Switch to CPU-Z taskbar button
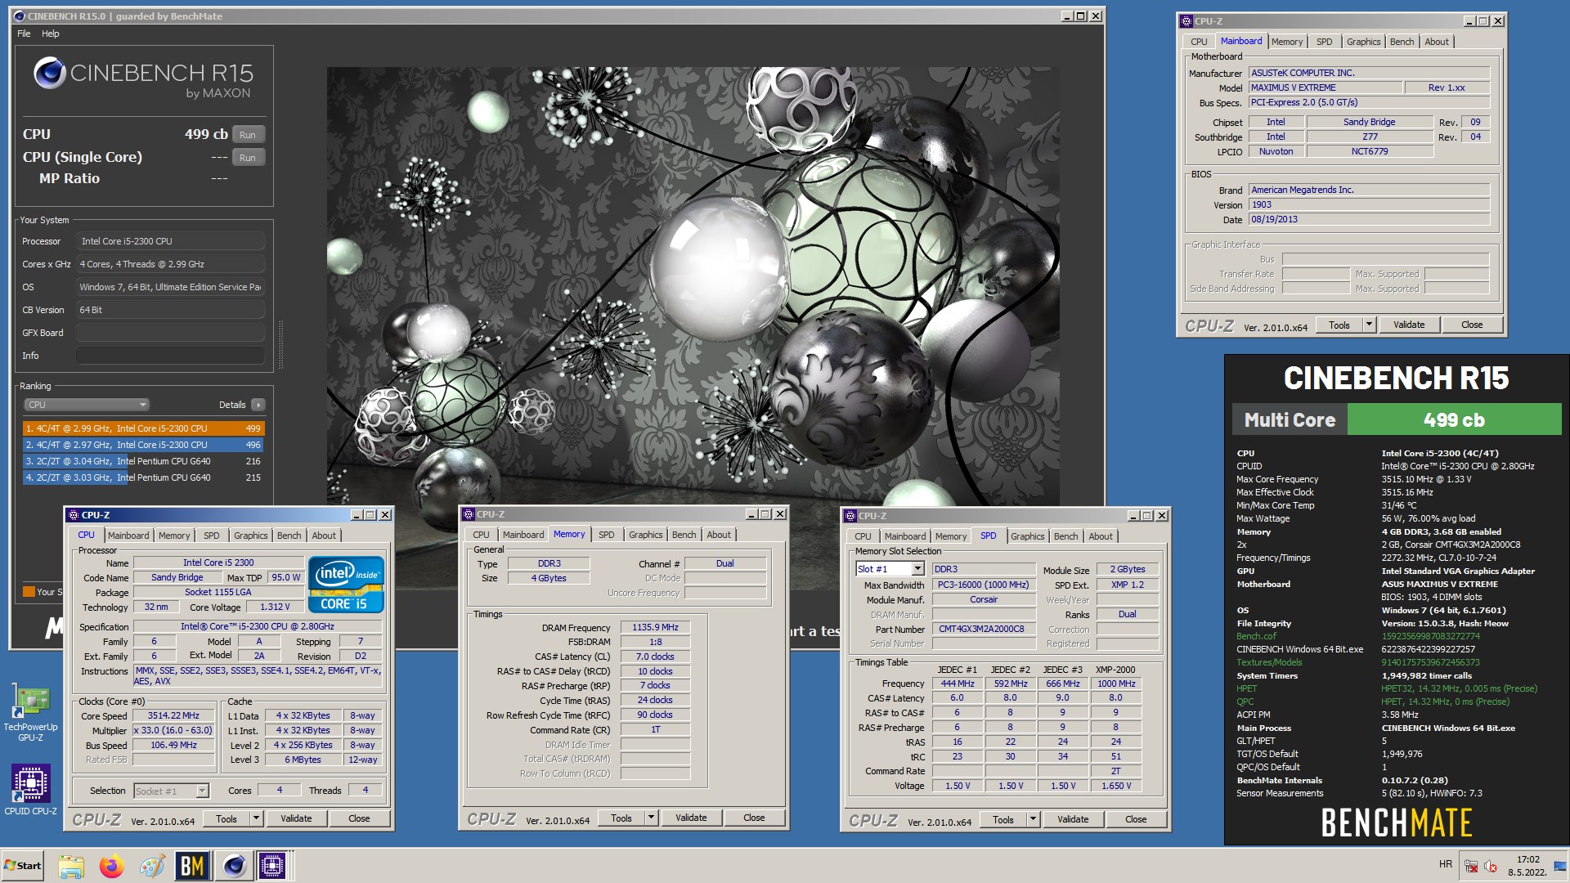This screenshot has width=1570, height=883. pos(272,866)
